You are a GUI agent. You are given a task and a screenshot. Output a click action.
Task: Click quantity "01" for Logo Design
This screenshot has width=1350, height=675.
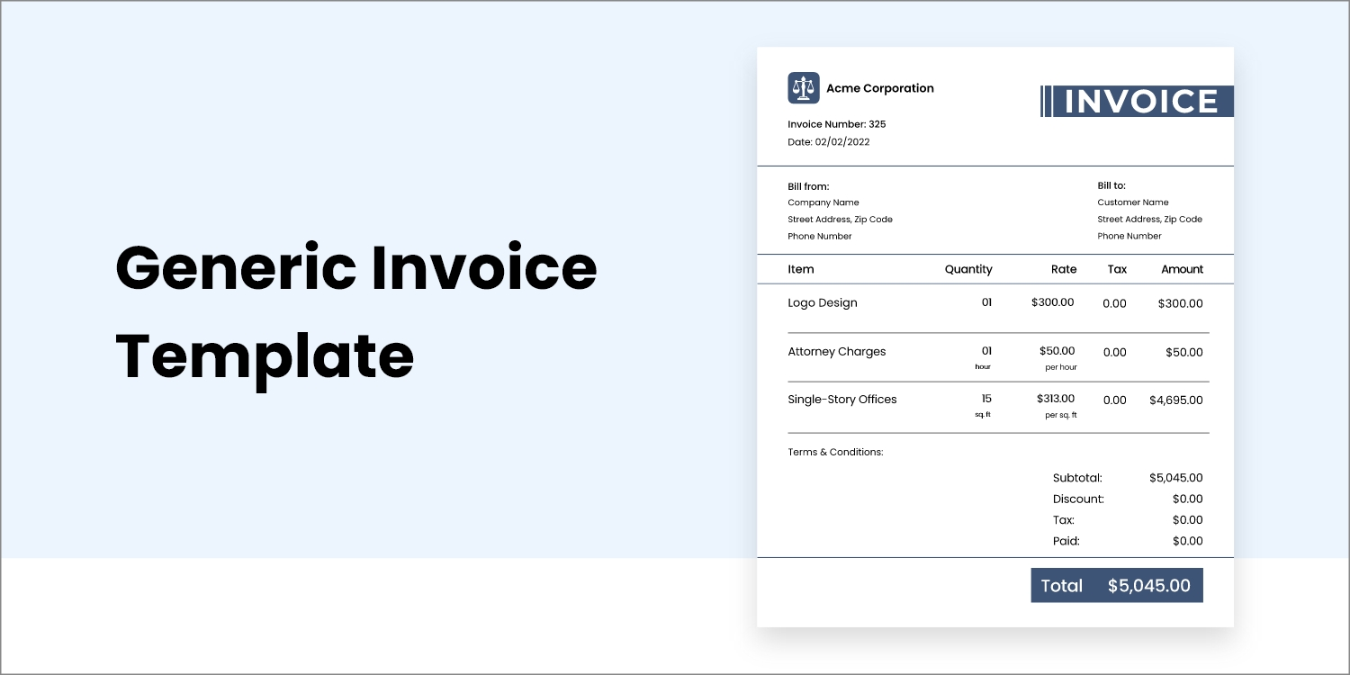tap(986, 302)
